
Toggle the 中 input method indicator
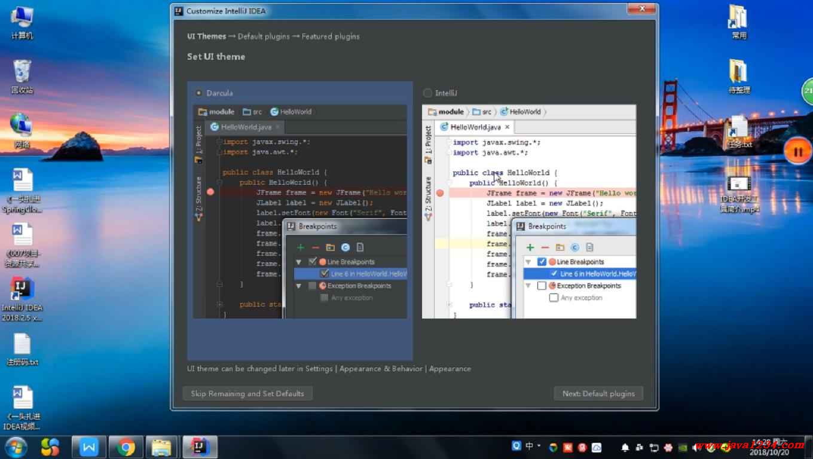point(530,446)
